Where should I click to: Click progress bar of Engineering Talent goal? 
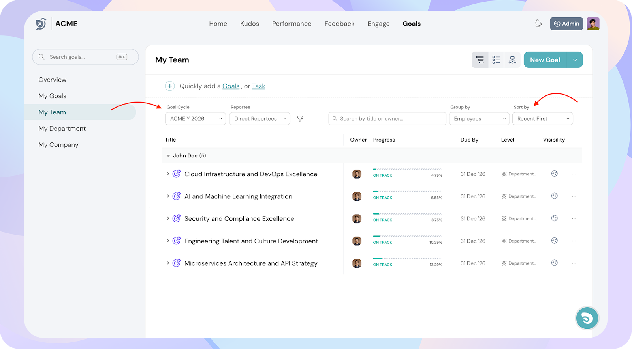pyautogui.click(x=408, y=236)
